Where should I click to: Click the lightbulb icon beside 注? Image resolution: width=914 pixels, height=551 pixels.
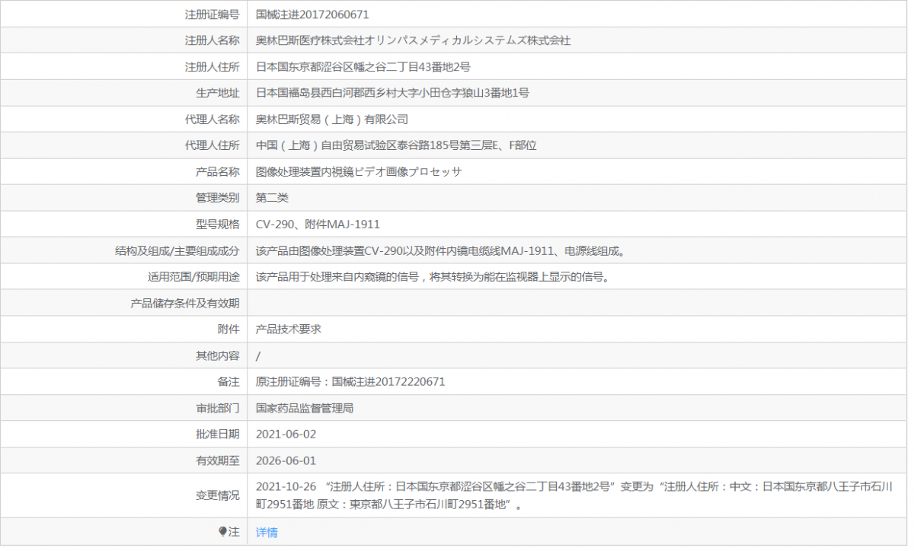(223, 531)
